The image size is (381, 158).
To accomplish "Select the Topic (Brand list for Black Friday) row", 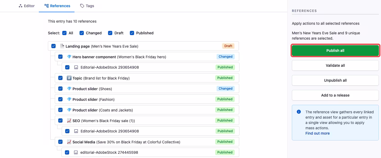I will (x=147, y=78).
